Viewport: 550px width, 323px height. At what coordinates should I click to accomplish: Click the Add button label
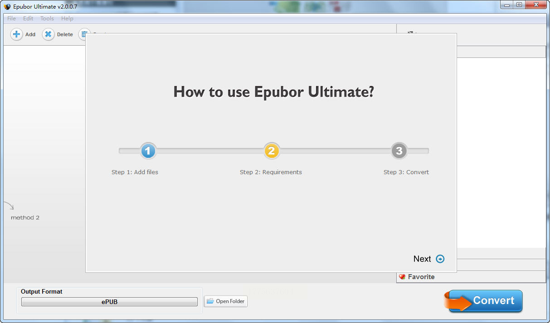[30, 34]
